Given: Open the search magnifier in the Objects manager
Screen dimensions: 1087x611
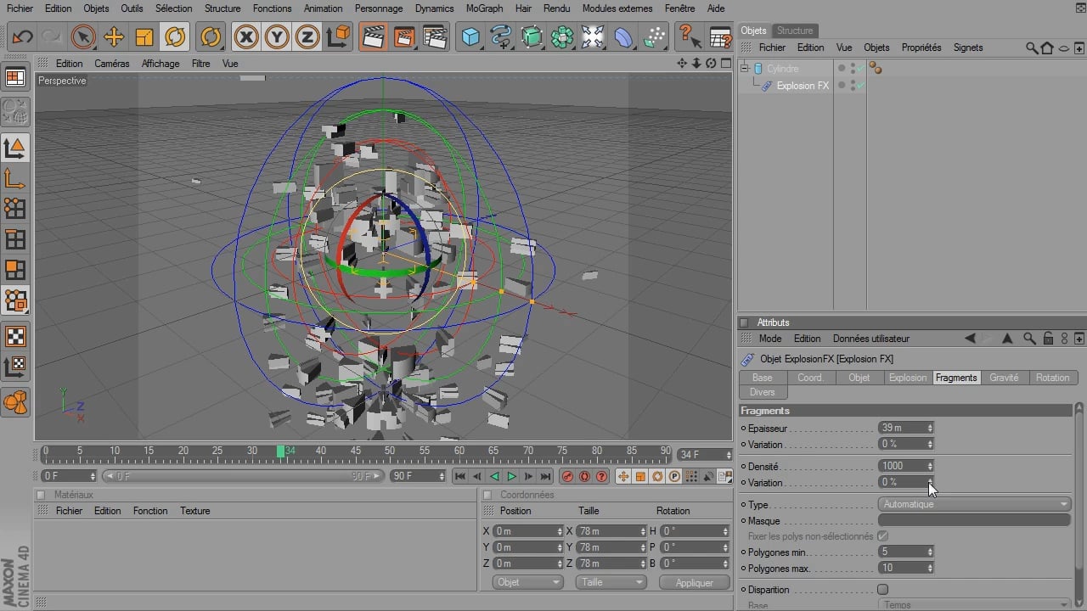Looking at the screenshot, I should [1030, 48].
